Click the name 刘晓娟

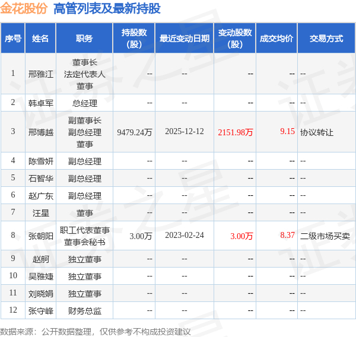(x=40, y=294)
